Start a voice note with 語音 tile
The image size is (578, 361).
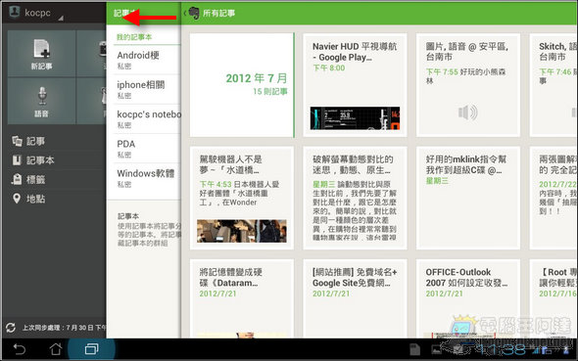(41, 101)
